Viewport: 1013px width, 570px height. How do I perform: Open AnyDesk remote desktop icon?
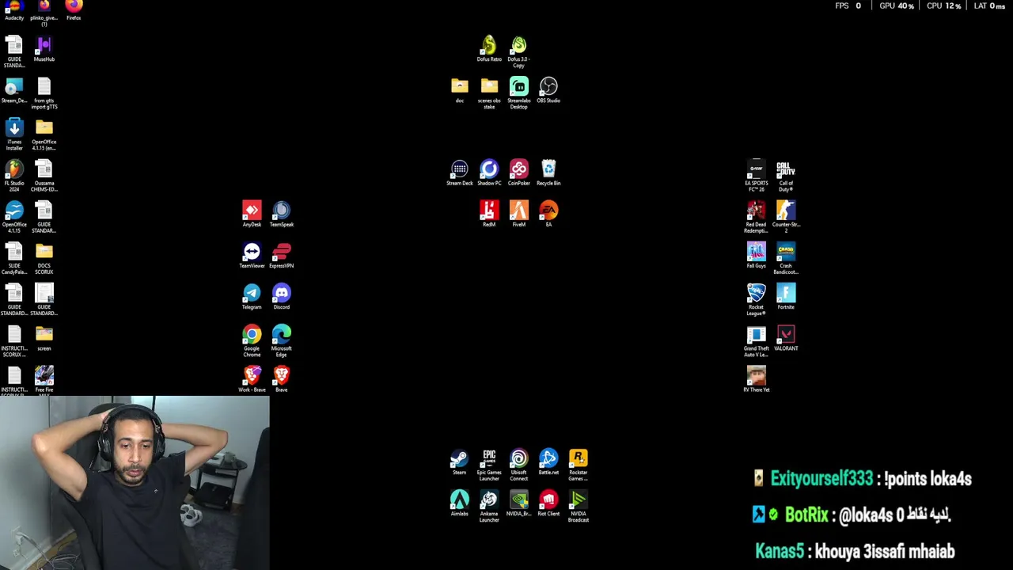coord(252,215)
